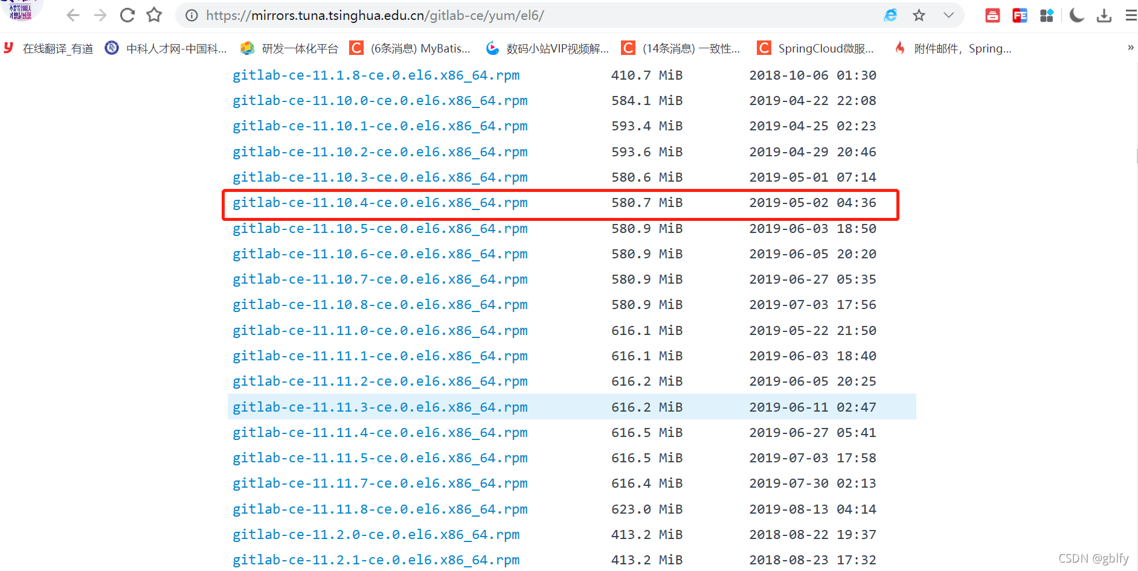Click the date 2018-08-22 19:37
1138x571 pixels.
[812, 535]
